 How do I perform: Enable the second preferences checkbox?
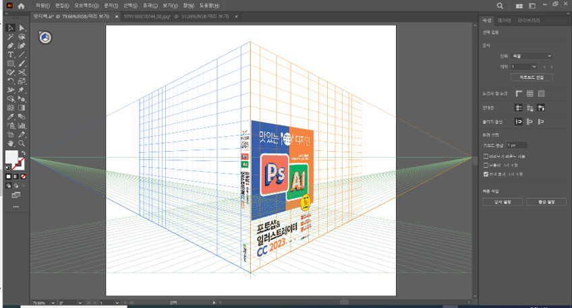486,165
